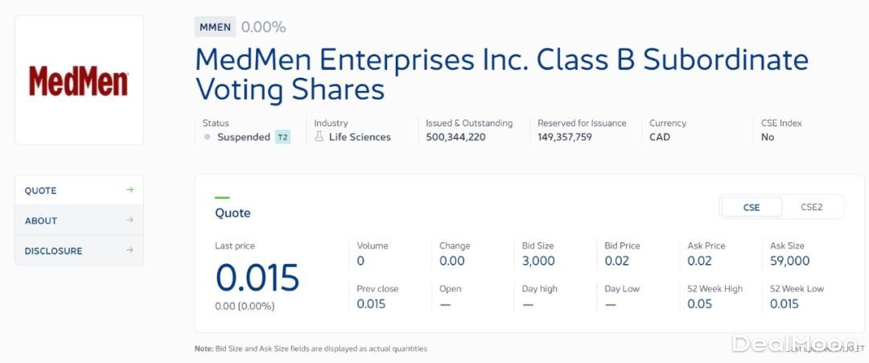The height and width of the screenshot is (363, 869).
Task: Click the MedMen Enterprises company title
Action: click(501, 74)
